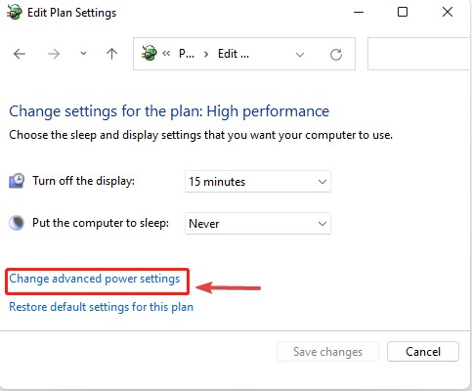The image size is (472, 391).
Task: Click the monitor clock icon beside display setting
Action: [17, 181]
